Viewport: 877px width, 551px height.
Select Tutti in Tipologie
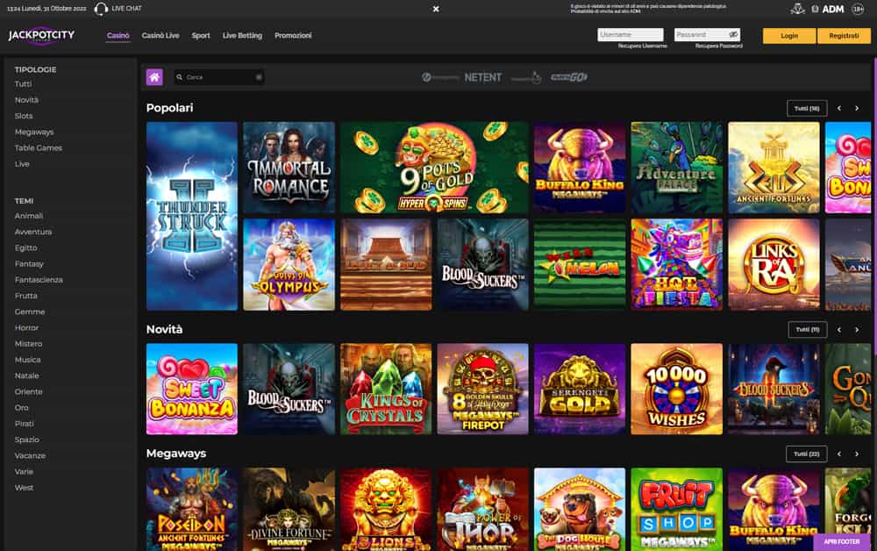(23, 84)
